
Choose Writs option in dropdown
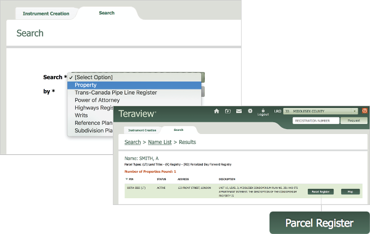[91, 115]
